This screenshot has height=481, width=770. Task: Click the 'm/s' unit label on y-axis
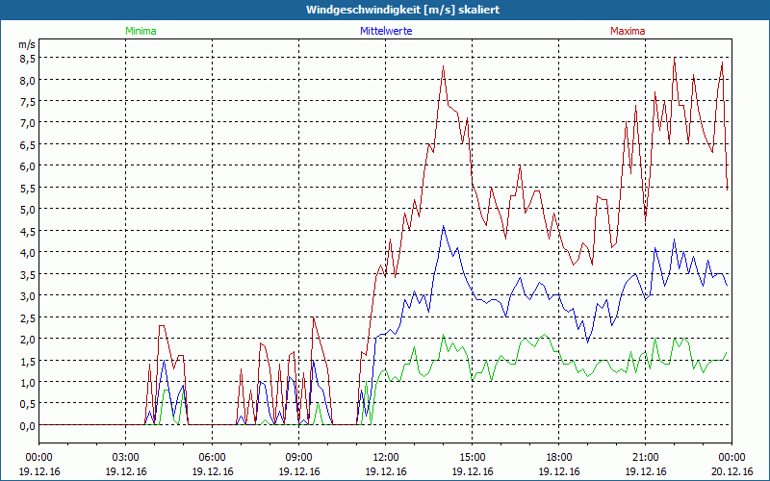27,44
